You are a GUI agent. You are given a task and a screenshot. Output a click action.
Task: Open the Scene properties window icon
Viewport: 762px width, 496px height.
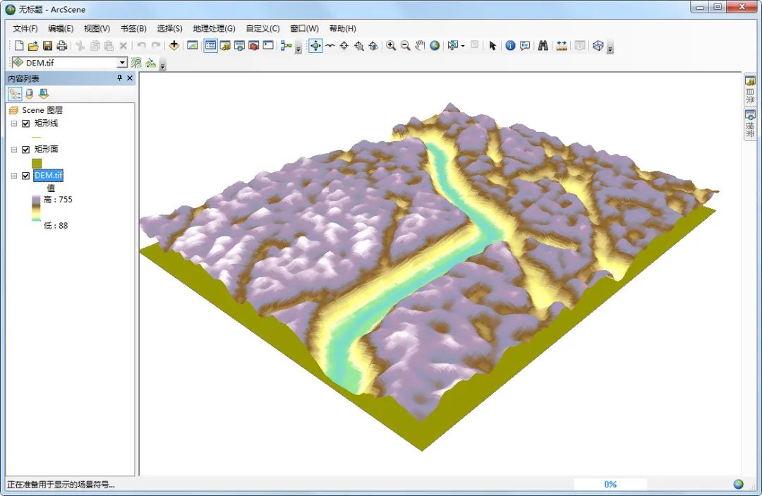click(x=193, y=46)
